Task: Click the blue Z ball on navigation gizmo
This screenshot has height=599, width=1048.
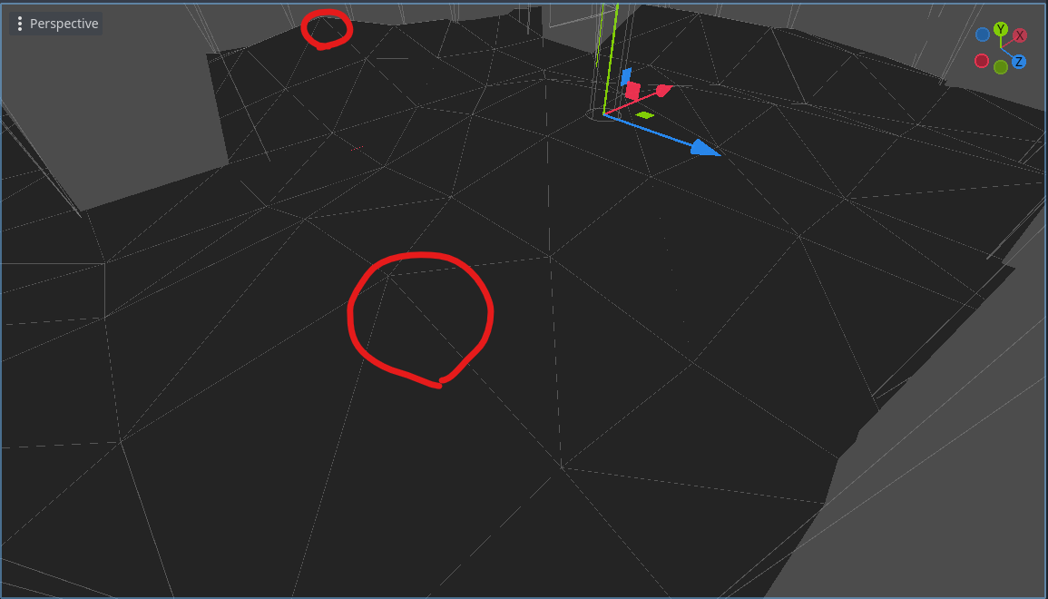Action: click(1019, 61)
